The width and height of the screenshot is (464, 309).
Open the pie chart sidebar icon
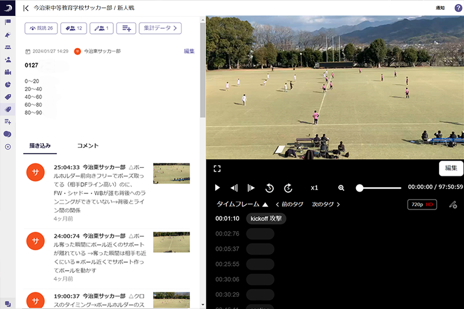pyautogui.click(x=8, y=84)
